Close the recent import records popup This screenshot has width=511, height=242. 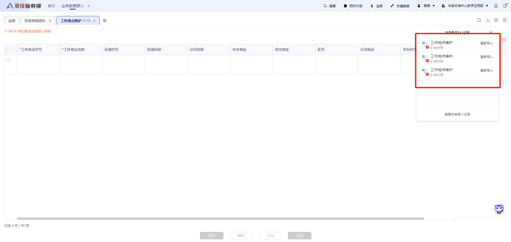(x=491, y=32)
